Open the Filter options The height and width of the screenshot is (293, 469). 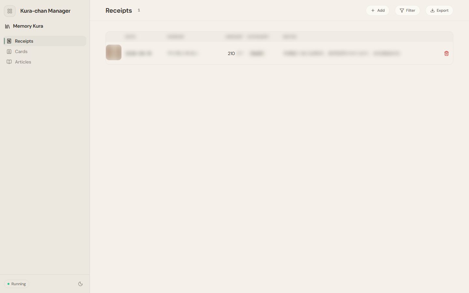pyautogui.click(x=407, y=10)
